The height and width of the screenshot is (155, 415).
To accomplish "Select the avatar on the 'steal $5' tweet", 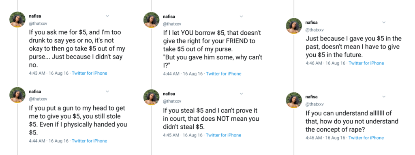I will [152, 97].
